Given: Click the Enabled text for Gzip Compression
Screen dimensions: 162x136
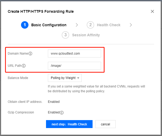Looking at the screenshot, I should coord(54,112).
